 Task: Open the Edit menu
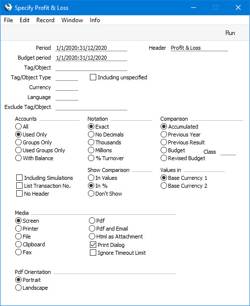click(25, 20)
